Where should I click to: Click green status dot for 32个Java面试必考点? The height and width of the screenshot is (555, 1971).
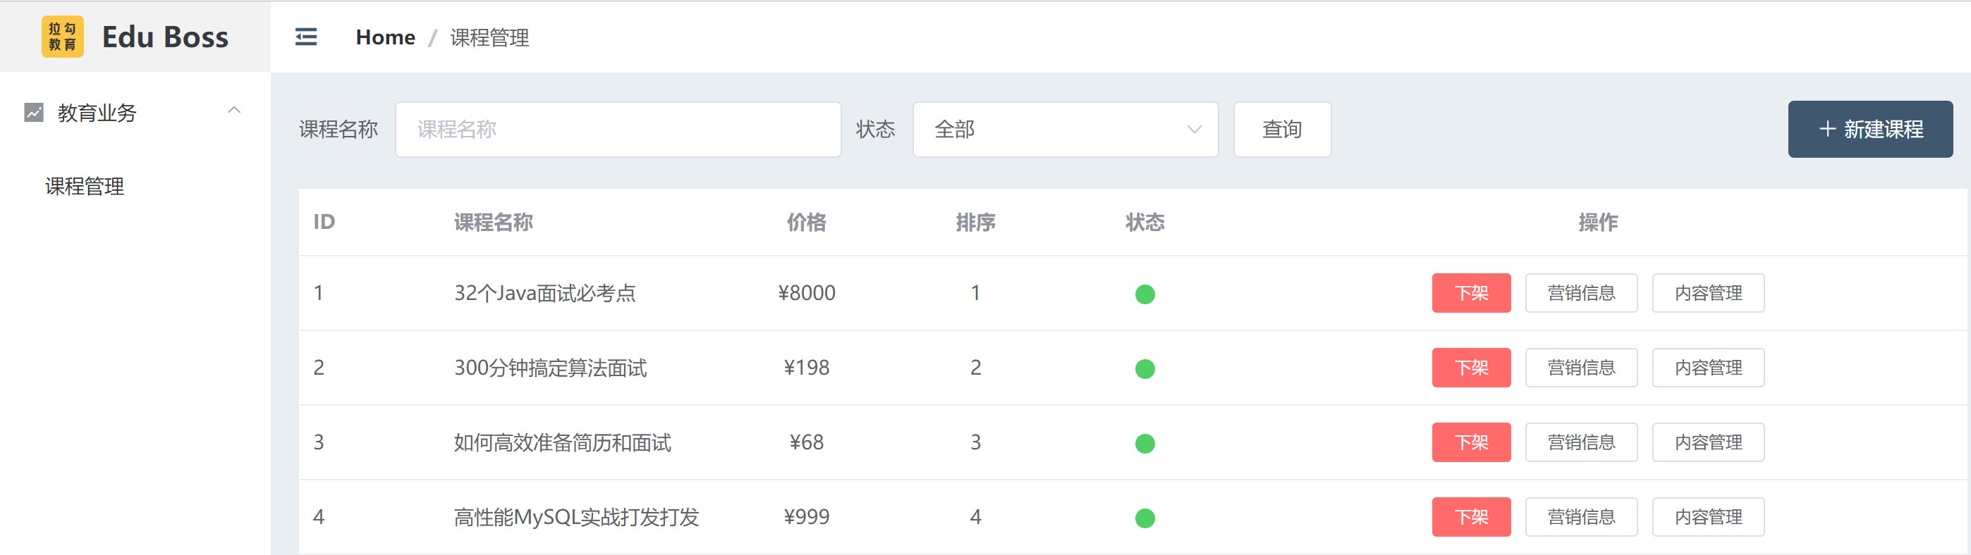point(1145,294)
